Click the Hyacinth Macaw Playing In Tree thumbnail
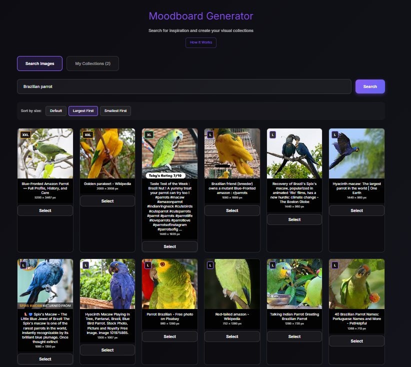 [107, 283]
